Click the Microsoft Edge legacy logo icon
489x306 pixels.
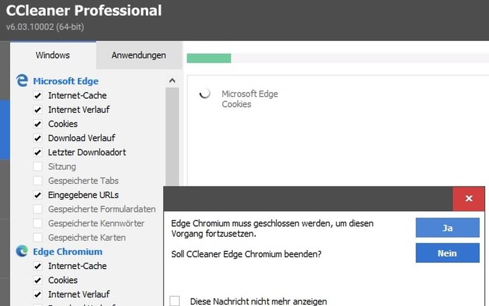22,81
